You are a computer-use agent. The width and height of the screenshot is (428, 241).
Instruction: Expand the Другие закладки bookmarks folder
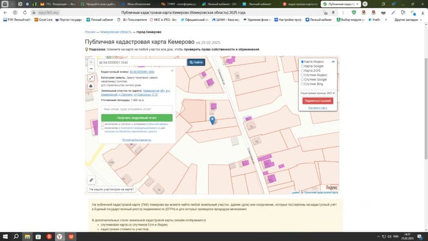[x=408, y=19]
